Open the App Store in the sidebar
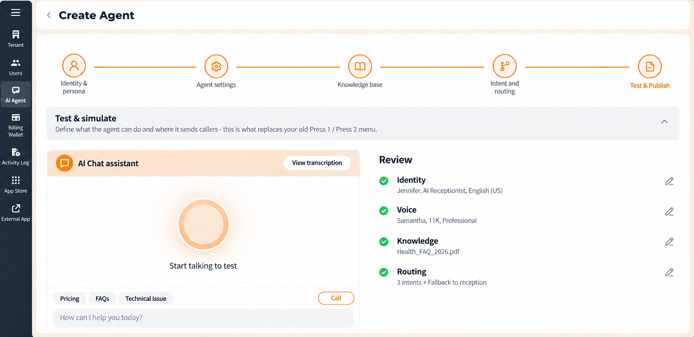This screenshot has height=337, width=694. point(16,185)
